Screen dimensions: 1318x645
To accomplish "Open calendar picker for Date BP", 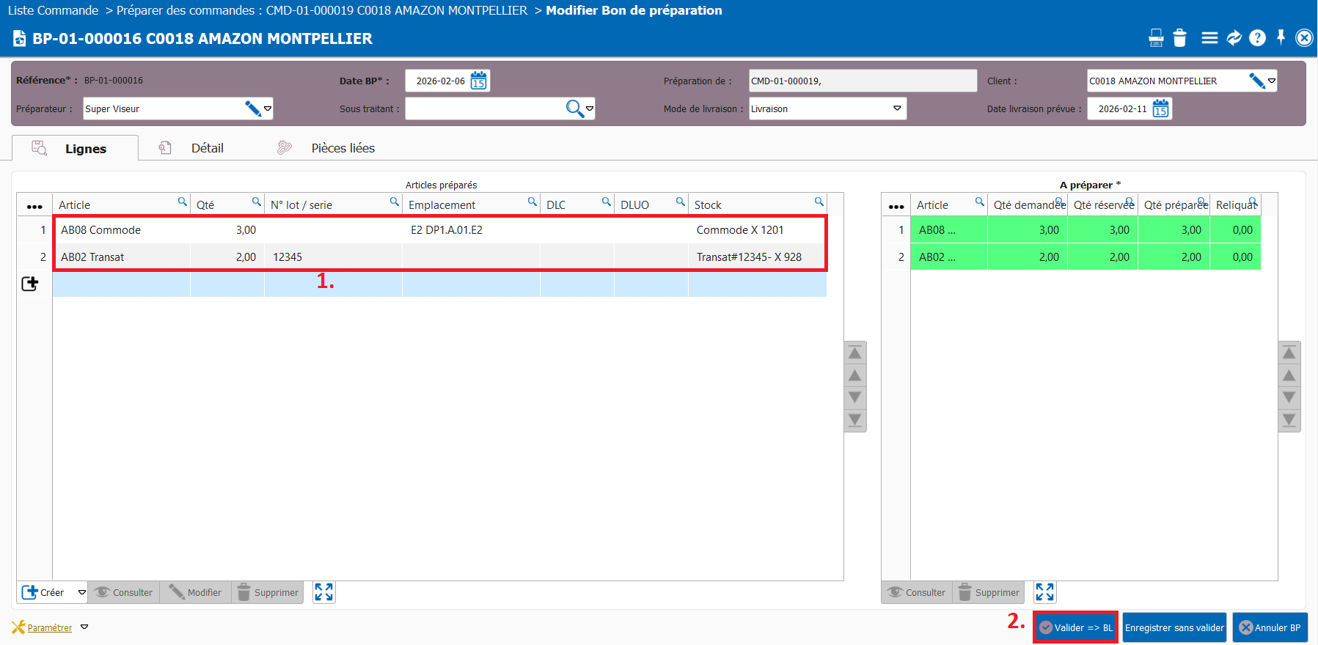I will coord(479,81).
